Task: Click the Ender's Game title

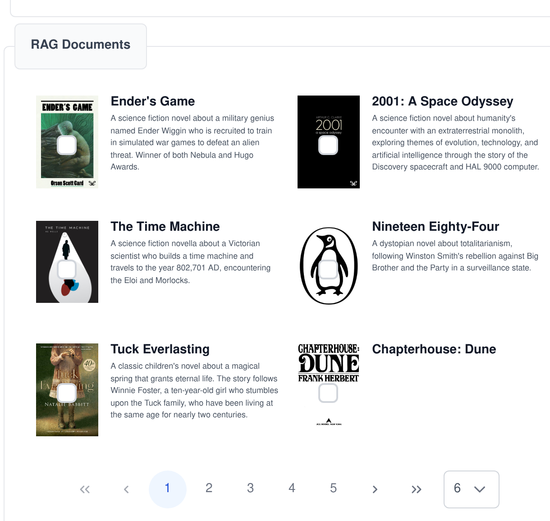Action: (x=153, y=101)
